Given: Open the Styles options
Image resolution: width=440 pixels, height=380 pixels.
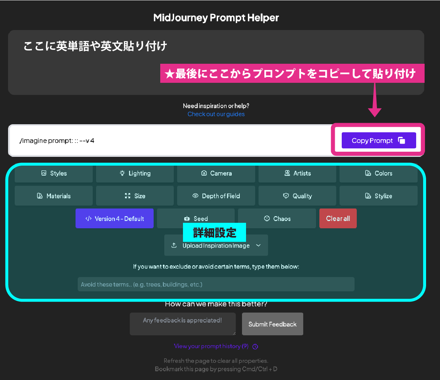Looking at the screenshot, I should click(54, 173).
